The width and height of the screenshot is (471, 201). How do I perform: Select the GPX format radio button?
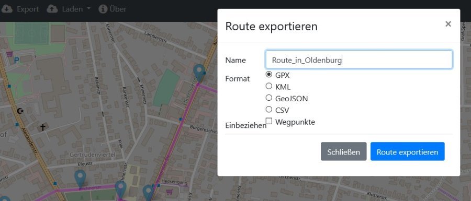269,74
